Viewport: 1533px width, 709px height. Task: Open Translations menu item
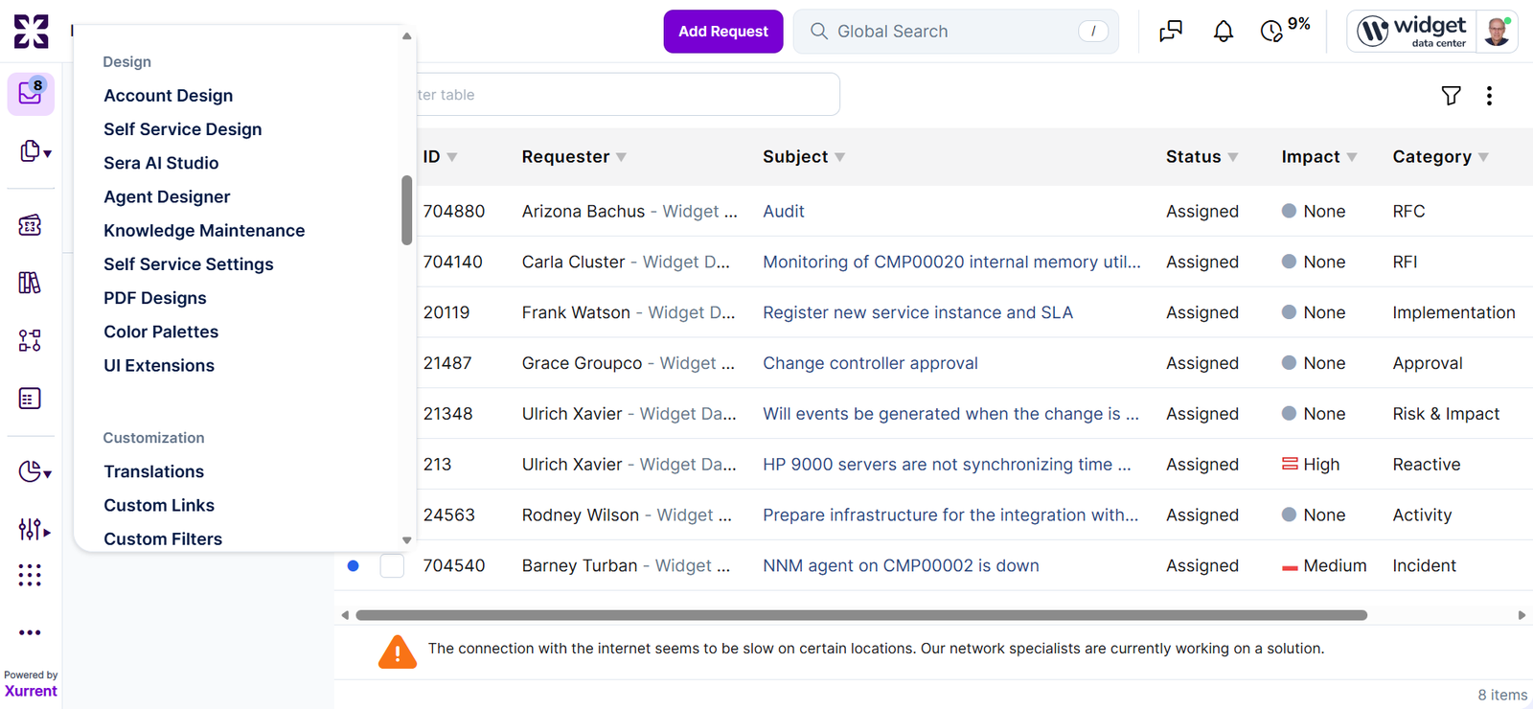point(154,471)
